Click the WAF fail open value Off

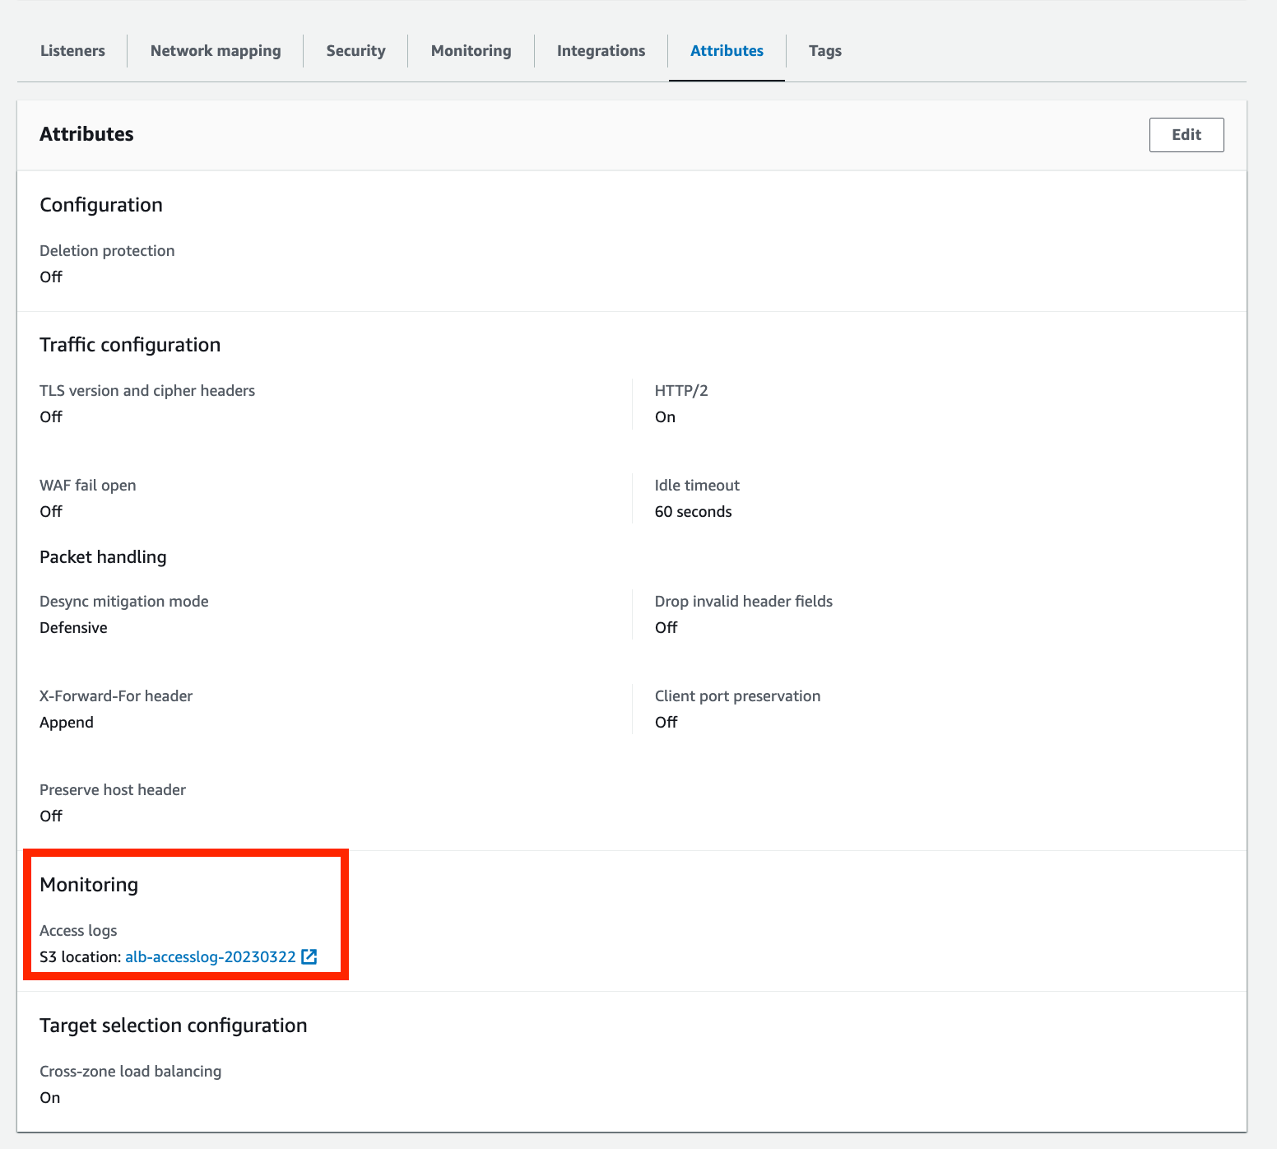[50, 511]
